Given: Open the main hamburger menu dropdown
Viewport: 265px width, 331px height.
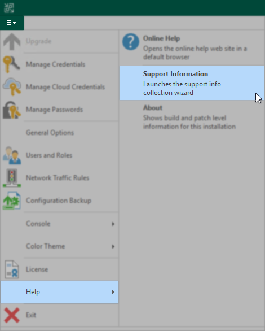Looking at the screenshot, I should (12, 23).
